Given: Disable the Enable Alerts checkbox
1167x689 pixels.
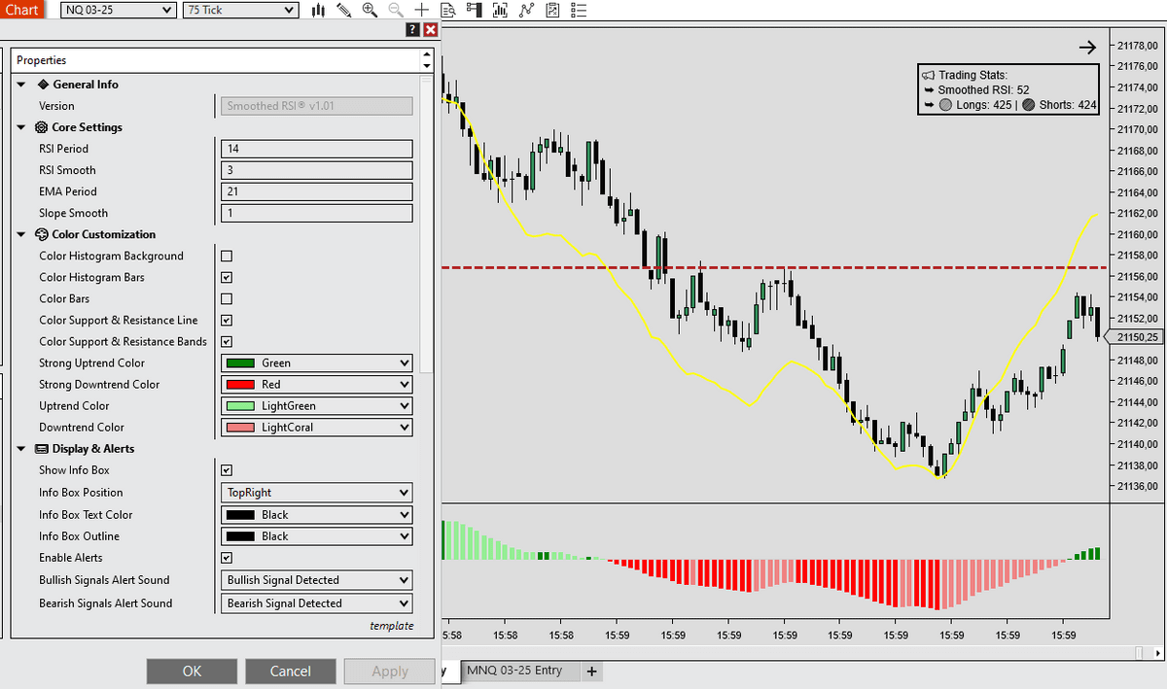Looking at the screenshot, I should pos(227,558).
